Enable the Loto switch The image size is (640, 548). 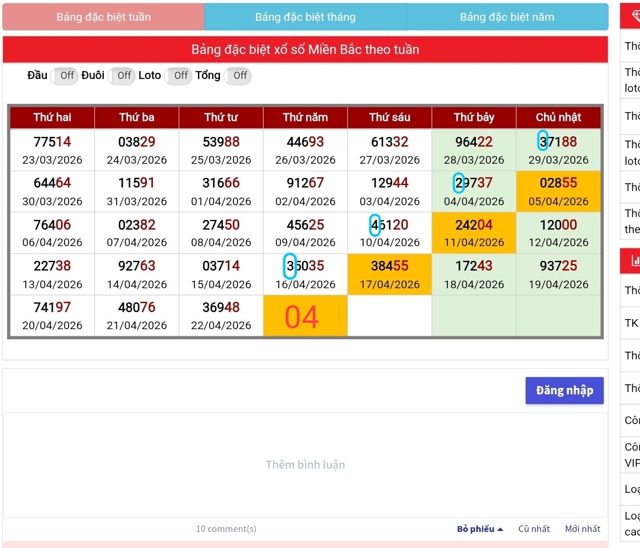point(178,76)
